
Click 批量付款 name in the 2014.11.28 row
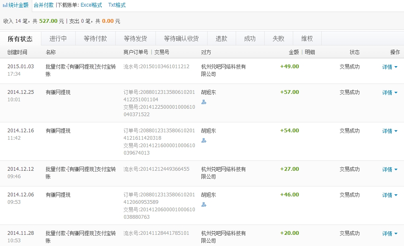click(81, 237)
